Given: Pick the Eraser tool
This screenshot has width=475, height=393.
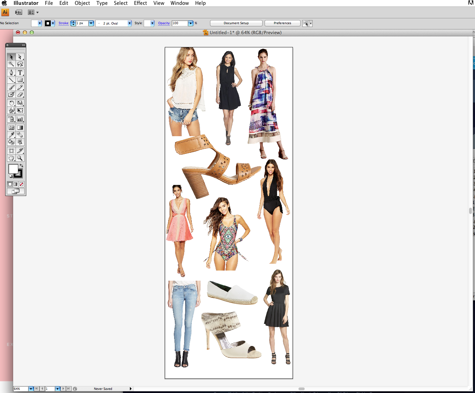Looking at the screenshot, I should point(20,94).
